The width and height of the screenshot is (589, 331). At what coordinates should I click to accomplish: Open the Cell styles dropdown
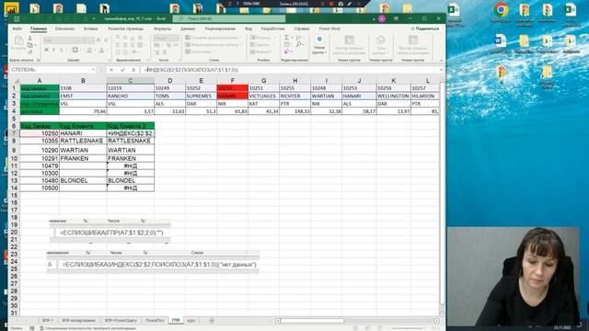(x=201, y=51)
